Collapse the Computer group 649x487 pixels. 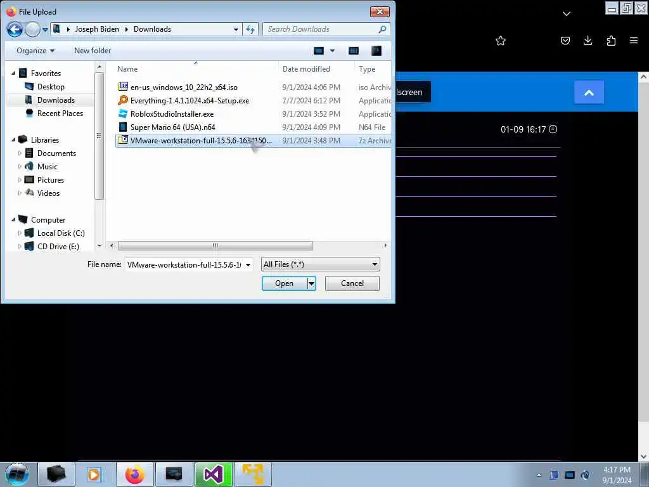14,219
